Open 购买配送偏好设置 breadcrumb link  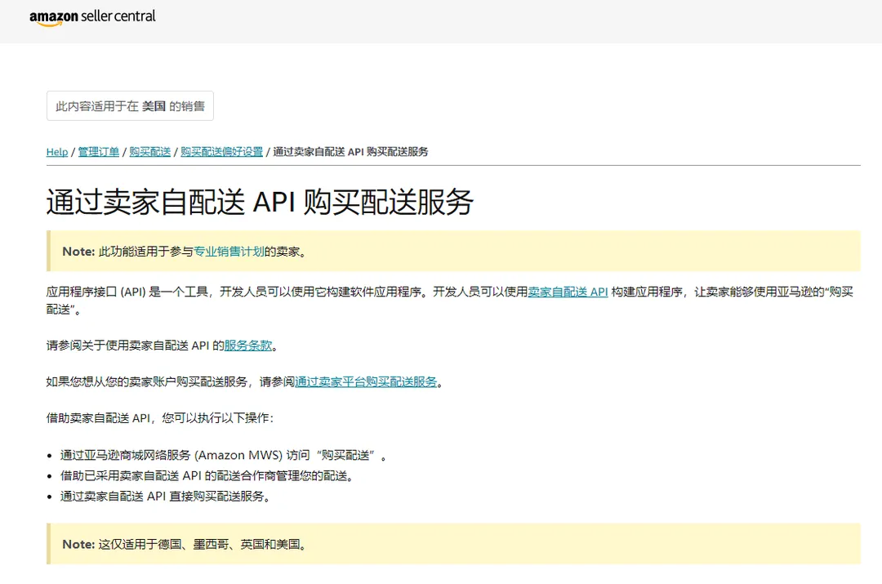click(x=221, y=152)
